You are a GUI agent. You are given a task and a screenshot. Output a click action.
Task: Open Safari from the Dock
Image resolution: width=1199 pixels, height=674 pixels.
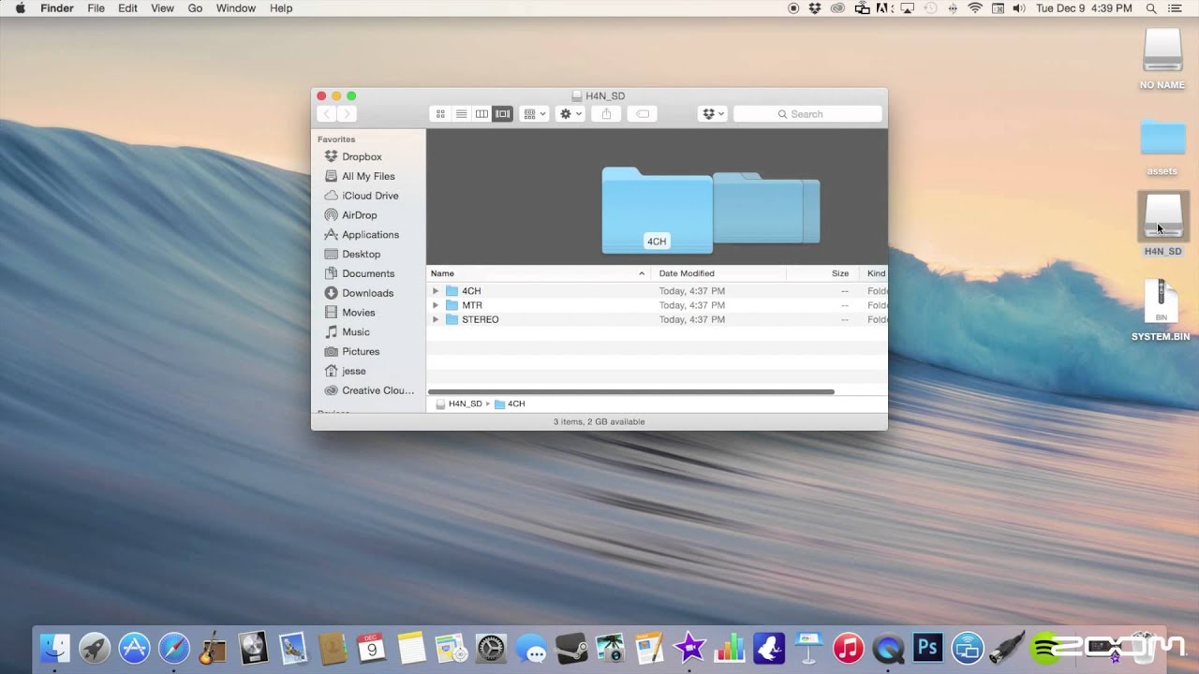coord(174,647)
